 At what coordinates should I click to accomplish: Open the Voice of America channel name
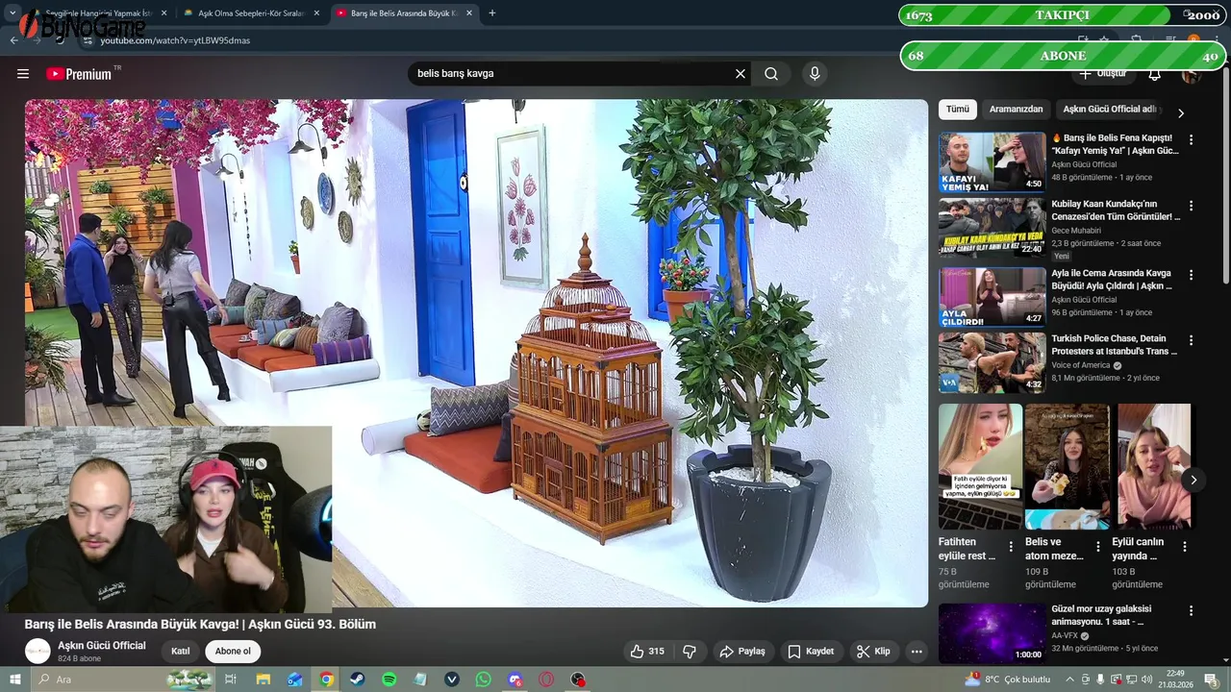point(1081,365)
